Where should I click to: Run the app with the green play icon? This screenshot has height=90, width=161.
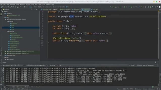[x=120, y=7]
